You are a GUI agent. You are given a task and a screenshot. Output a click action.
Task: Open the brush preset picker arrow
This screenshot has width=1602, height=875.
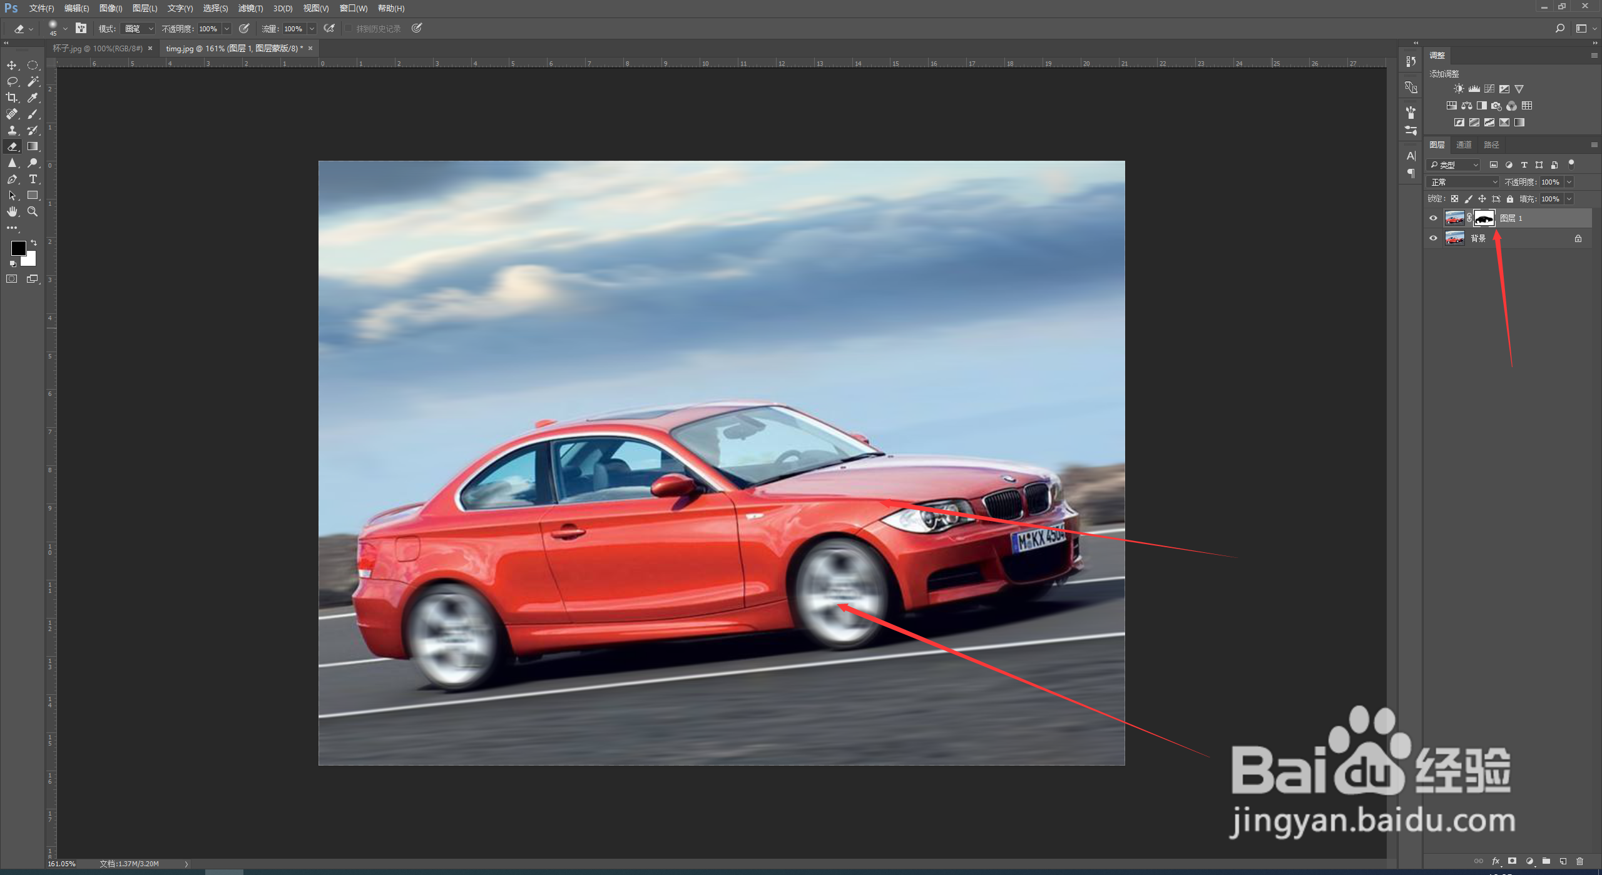(65, 29)
